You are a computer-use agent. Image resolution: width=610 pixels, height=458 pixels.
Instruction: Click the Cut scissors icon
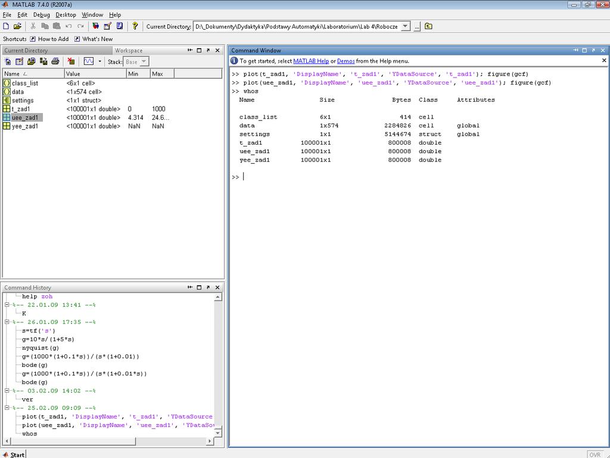(33, 26)
